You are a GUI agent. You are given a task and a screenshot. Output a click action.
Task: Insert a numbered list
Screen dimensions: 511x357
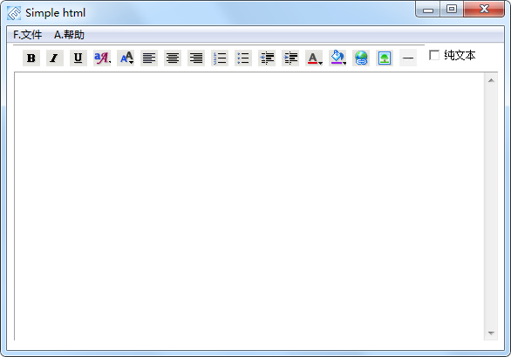220,58
